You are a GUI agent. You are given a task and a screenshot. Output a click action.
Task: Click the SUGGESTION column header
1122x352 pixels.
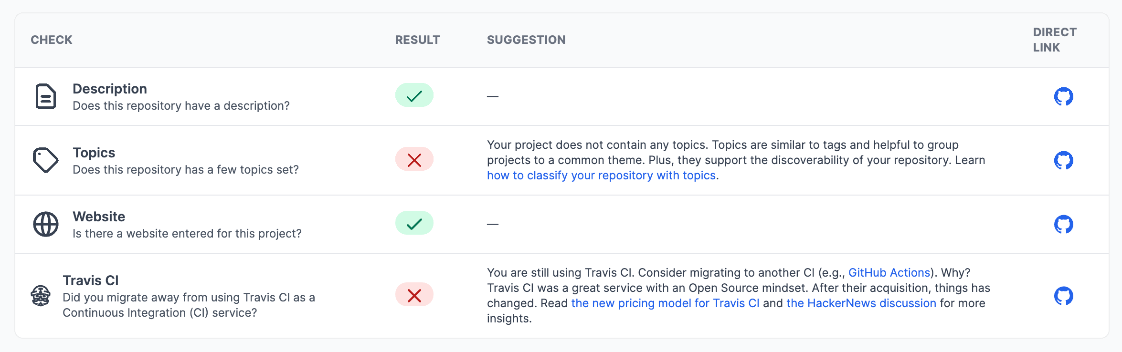[526, 40]
